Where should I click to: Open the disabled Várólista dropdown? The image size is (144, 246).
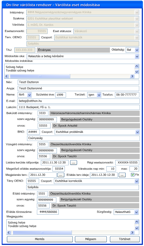click(x=83, y=25)
